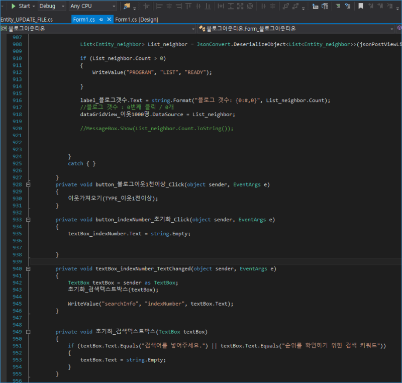402x383 pixels.
Task: Click the Bring to Front icon
Action: tap(285, 6)
